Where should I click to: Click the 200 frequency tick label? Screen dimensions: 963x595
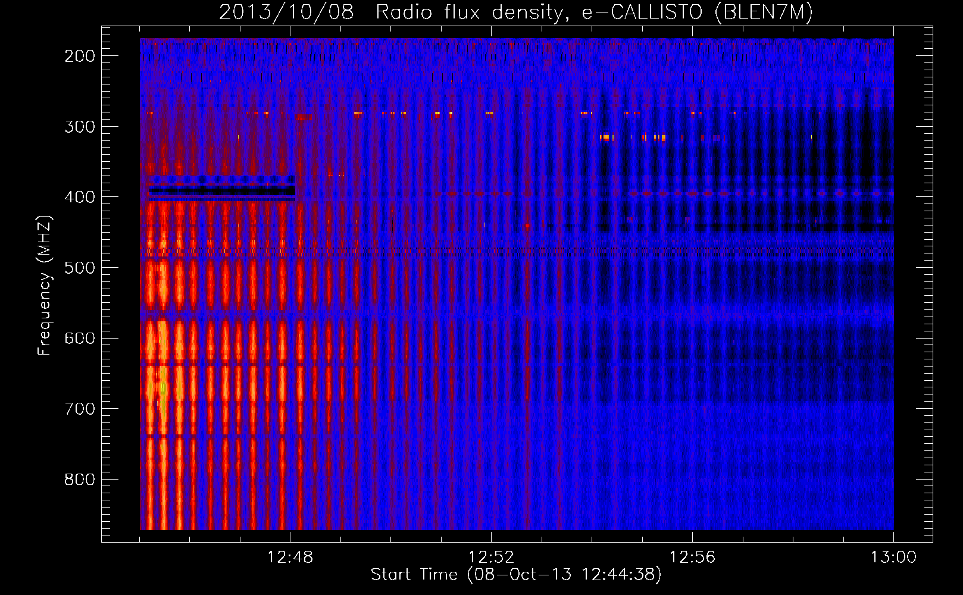click(80, 56)
